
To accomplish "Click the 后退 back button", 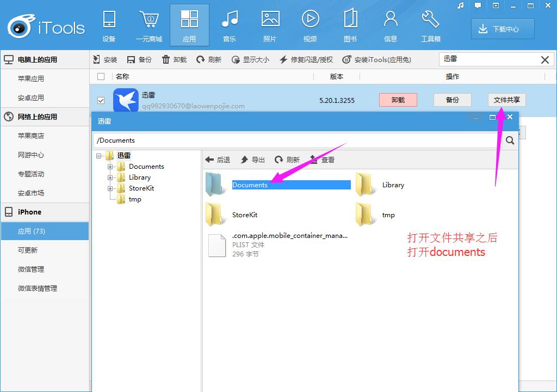I will pyautogui.click(x=218, y=160).
